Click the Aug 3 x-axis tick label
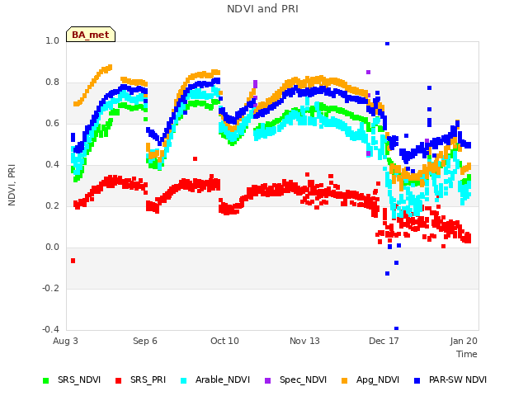Image resolution: width=528 pixels, height=396 pixels. tap(65, 341)
